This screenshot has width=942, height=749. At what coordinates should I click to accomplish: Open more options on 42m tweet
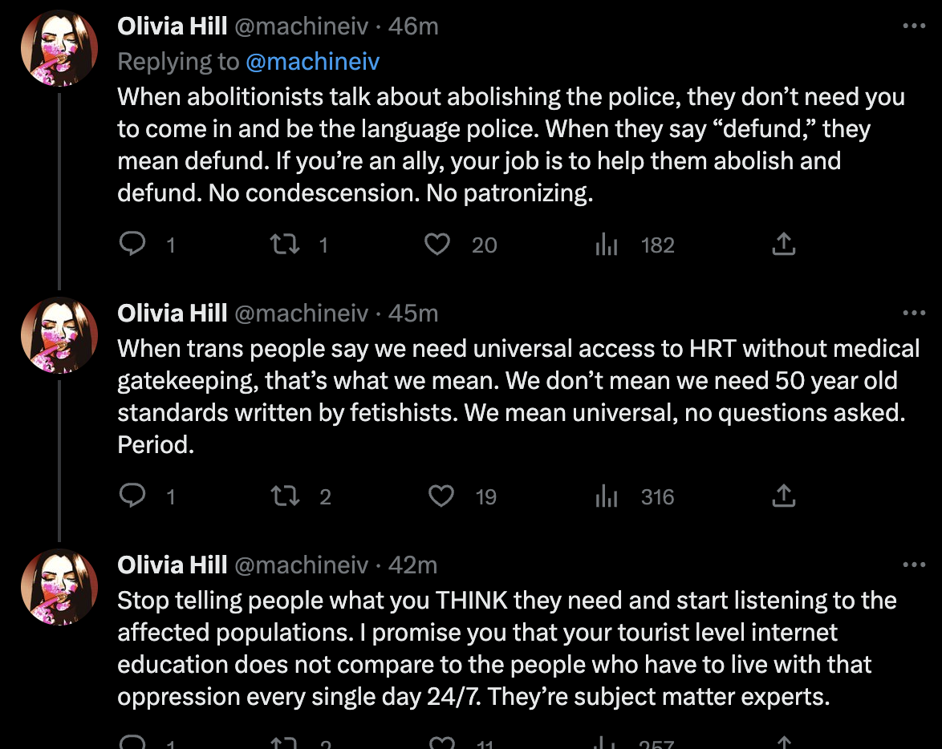pyautogui.click(x=914, y=565)
